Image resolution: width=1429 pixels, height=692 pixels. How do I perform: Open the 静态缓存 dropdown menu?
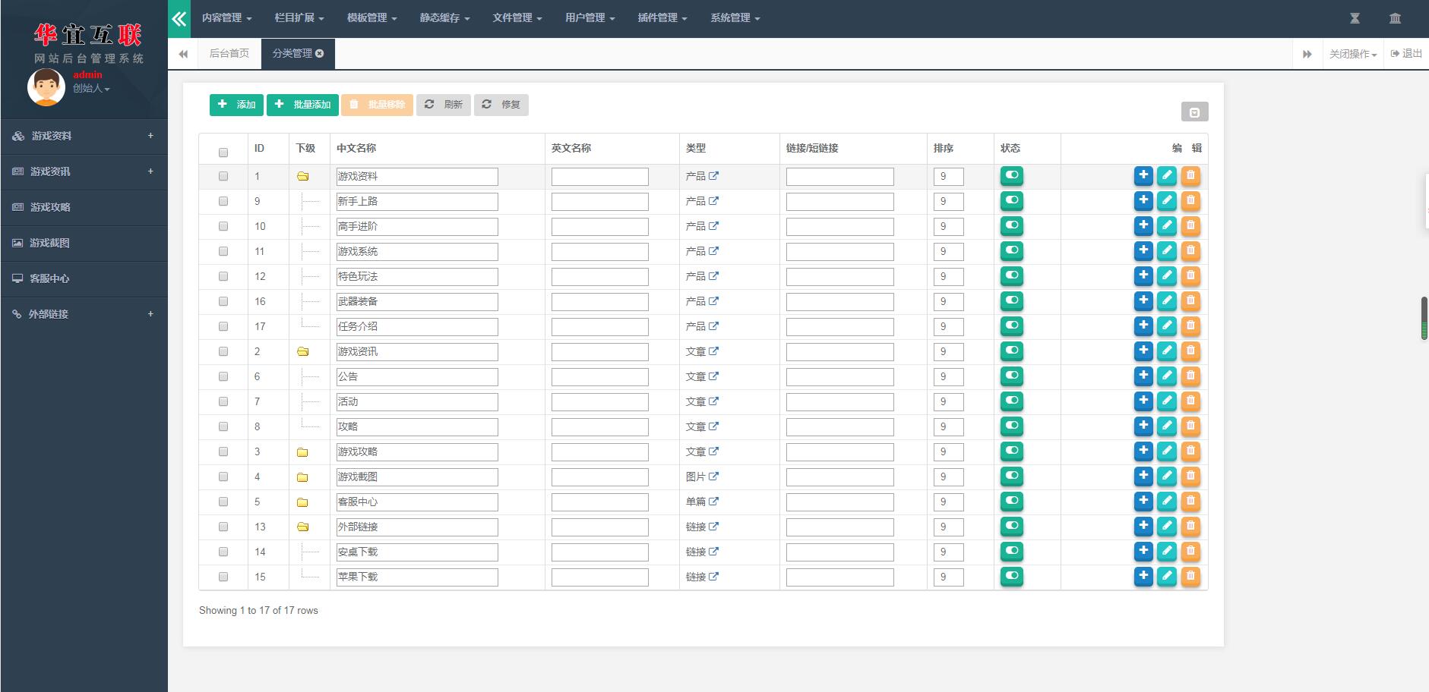(444, 18)
